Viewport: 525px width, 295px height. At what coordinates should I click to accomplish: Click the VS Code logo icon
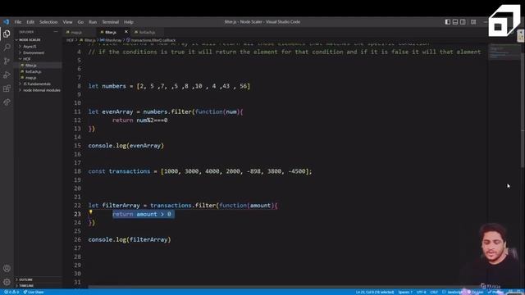pos(7,22)
